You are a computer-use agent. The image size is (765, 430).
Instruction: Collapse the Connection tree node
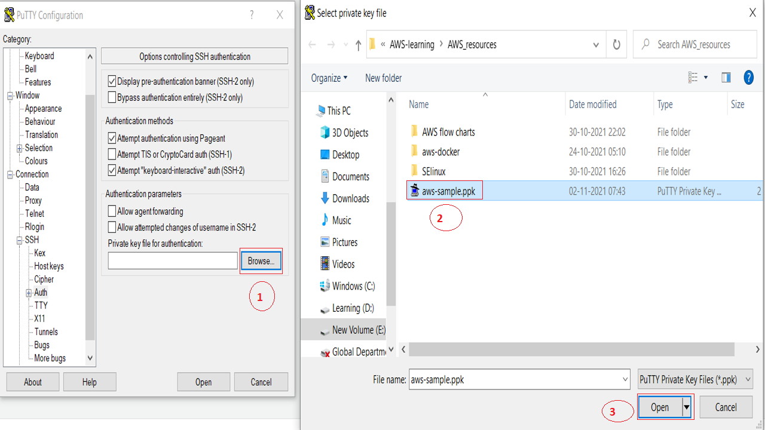10,174
